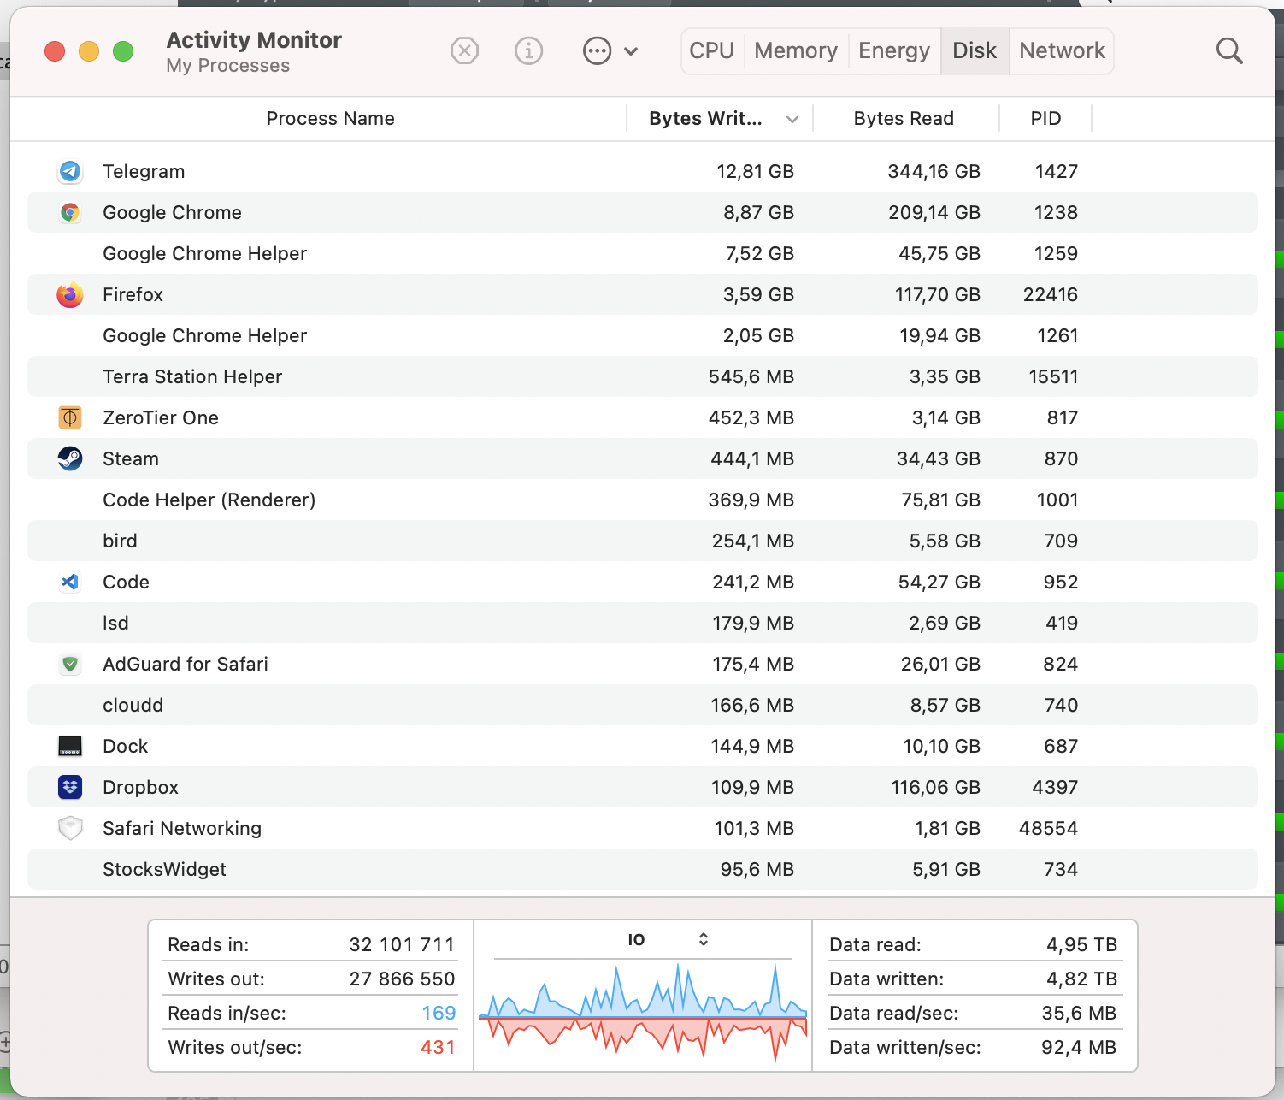The width and height of the screenshot is (1284, 1100).
Task: Click the stop process (X) toolbar icon
Action: pyautogui.click(x=464, y=51)
